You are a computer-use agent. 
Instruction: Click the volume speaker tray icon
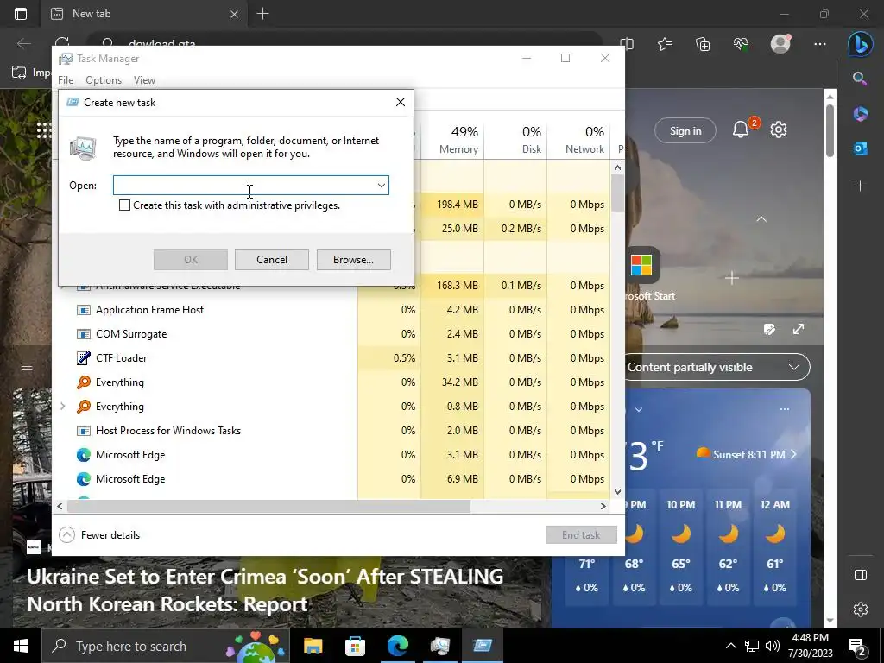point(773,646)
